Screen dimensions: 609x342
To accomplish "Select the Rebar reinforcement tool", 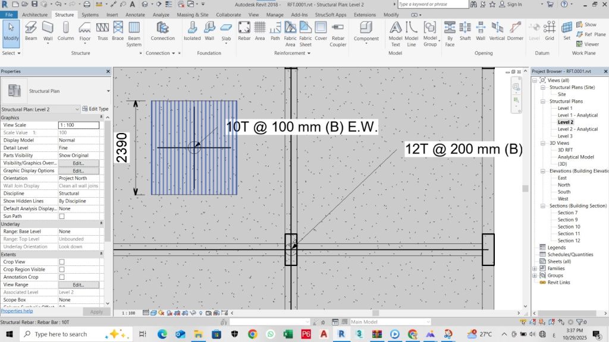I will tap(244, 31).
